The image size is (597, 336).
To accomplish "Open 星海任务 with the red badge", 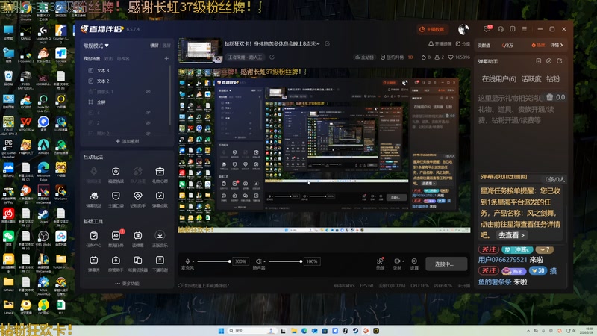I will [116, 239].
